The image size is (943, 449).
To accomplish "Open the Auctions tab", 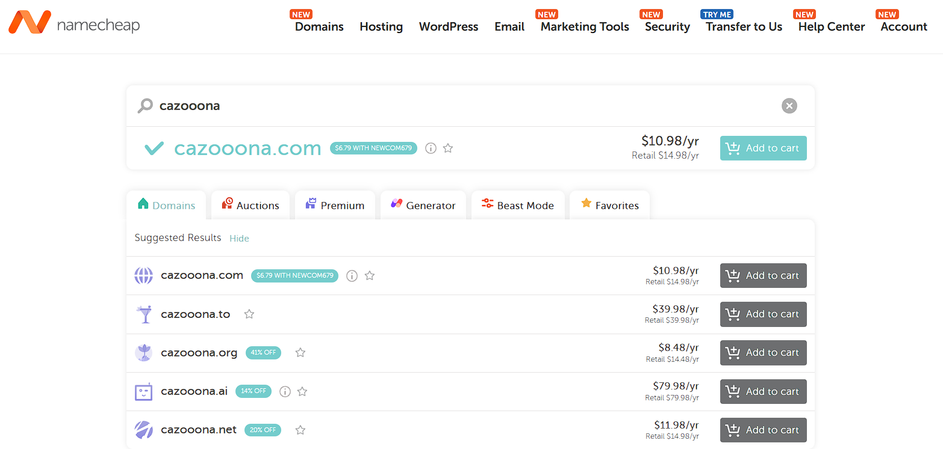I will 251,205.
